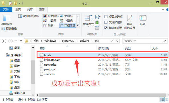Open 下载 folder in navigation pane
The height and width of the screenshot is (103, 169).
click(15, 77)
